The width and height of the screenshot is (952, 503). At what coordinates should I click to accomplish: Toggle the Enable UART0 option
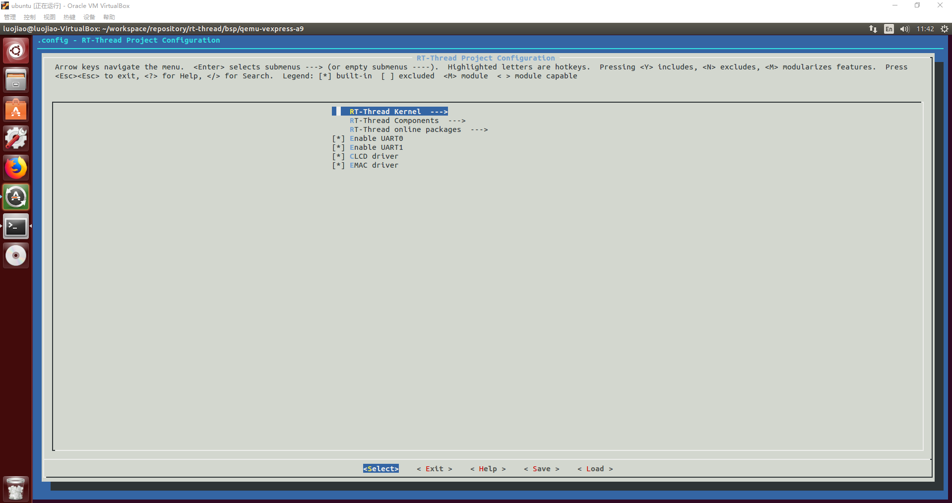[368, 138]
